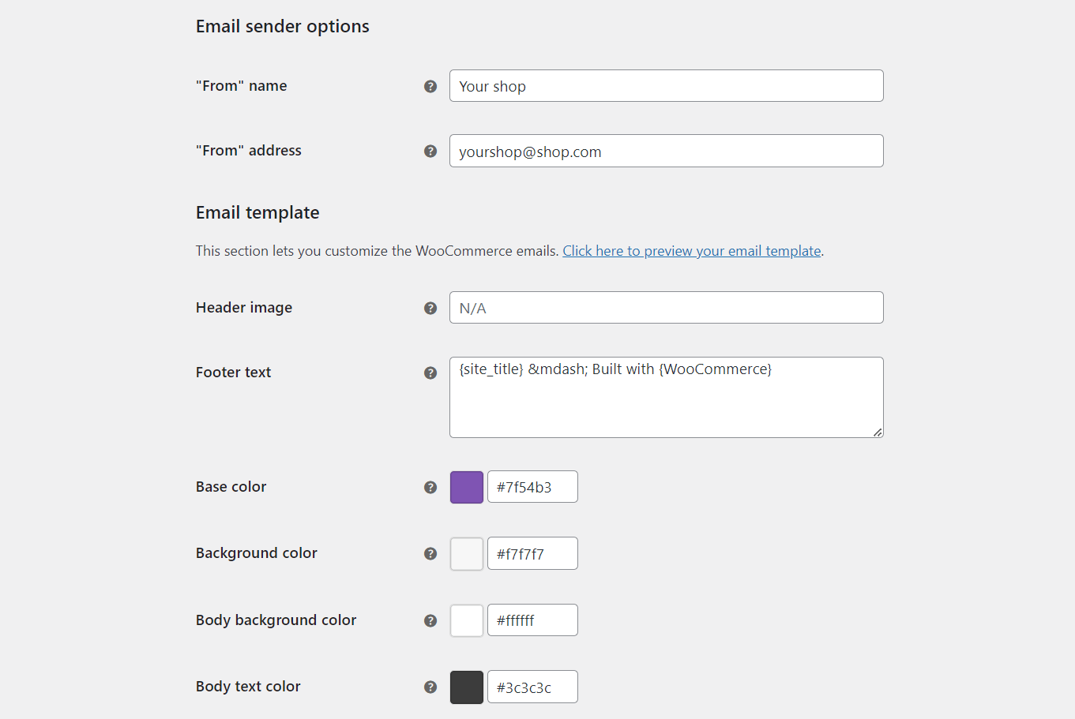Click help icon beside Body background color
1075x719 pixels.
pos(430,620)
